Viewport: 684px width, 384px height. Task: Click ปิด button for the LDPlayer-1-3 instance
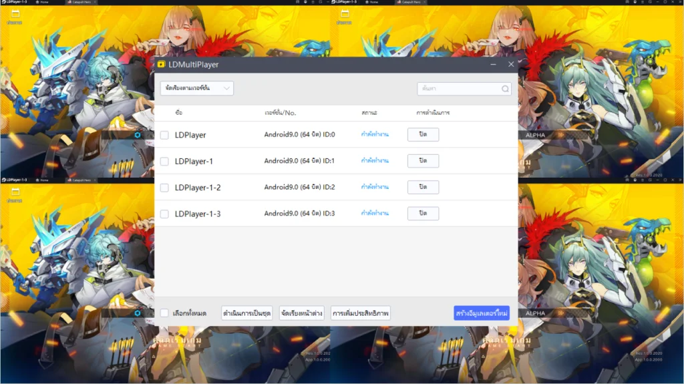423,213
